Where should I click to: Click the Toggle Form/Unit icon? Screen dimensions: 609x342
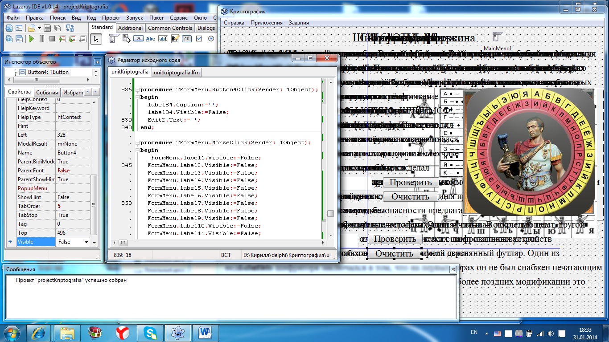70,28
